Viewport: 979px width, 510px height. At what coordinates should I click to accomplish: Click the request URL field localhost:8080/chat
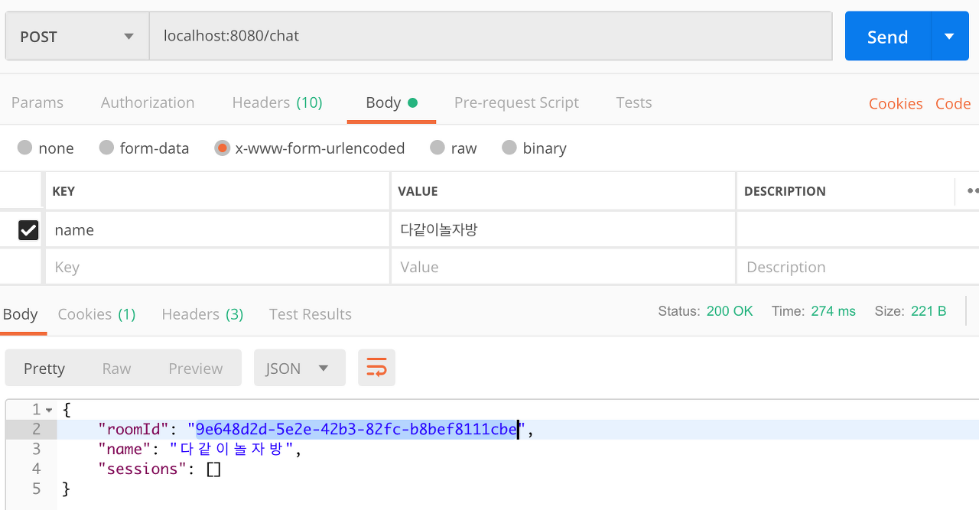(x=490, y=36)
